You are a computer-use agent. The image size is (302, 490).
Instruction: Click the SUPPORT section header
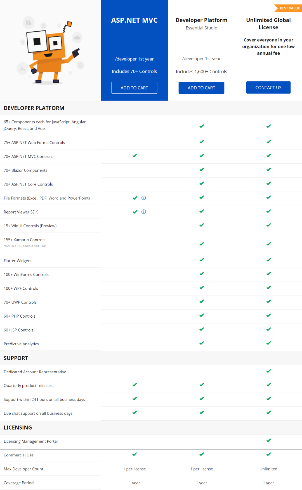[x=16, y=358]
